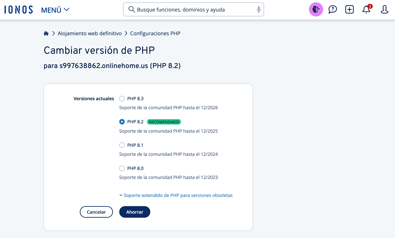This screenshot has width=395, height=238.
Task: Click the microphone voice search icon
Action: (x=259, y=10)
